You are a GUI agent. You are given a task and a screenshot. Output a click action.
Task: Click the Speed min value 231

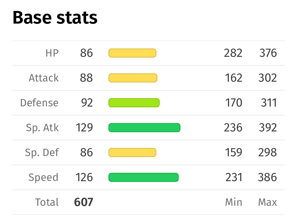[234, 177]
